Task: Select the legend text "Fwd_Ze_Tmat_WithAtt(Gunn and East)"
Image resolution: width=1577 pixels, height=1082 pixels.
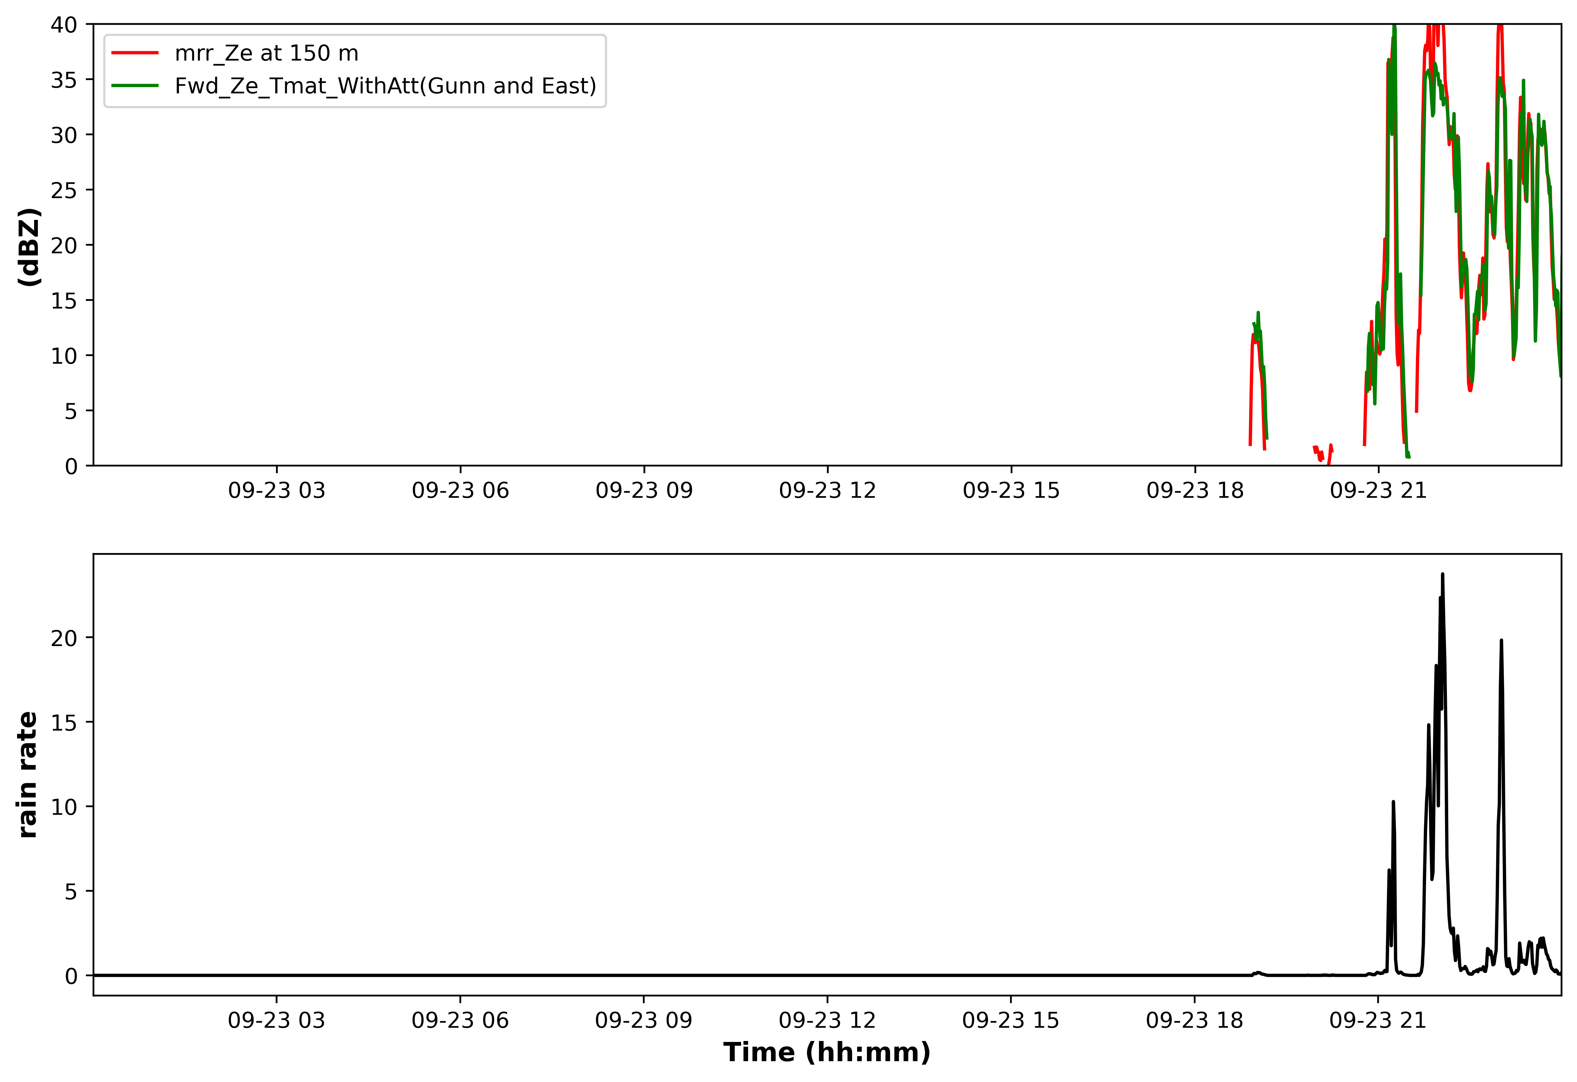Action: click(385, 86)
